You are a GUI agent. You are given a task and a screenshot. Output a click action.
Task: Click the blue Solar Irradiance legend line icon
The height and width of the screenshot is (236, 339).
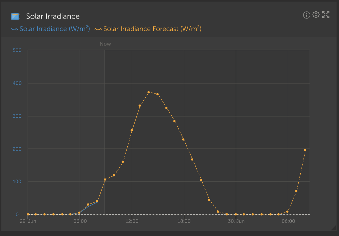point(14,29)
